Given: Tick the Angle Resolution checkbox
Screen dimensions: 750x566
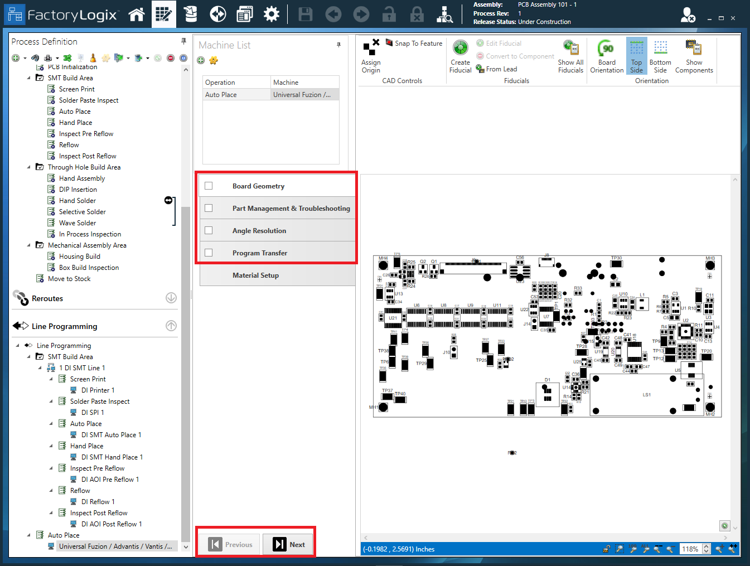Looking at the screenshot, I should point(209,230).
